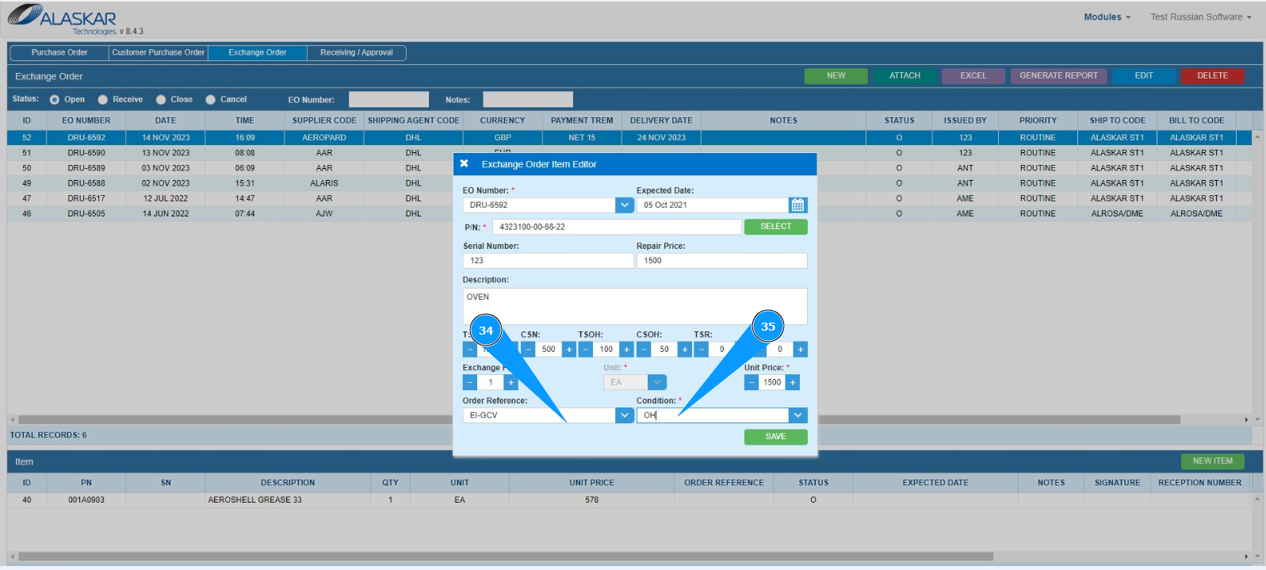
Task: Click the orders table horizontal scrollbar
Action: pos(599,419)
